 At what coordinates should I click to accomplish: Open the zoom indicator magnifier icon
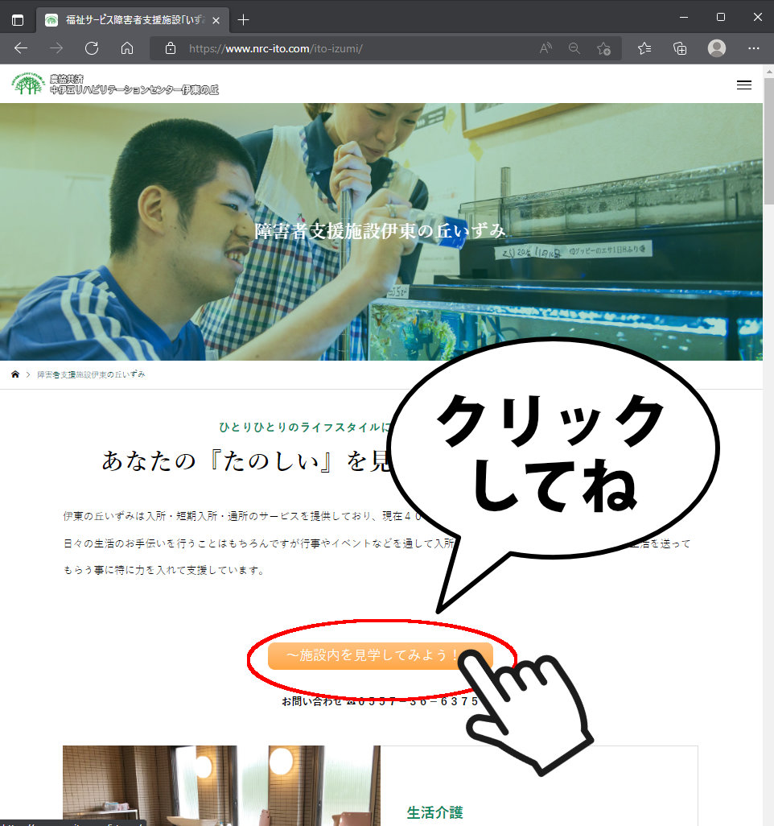(574, 48)
